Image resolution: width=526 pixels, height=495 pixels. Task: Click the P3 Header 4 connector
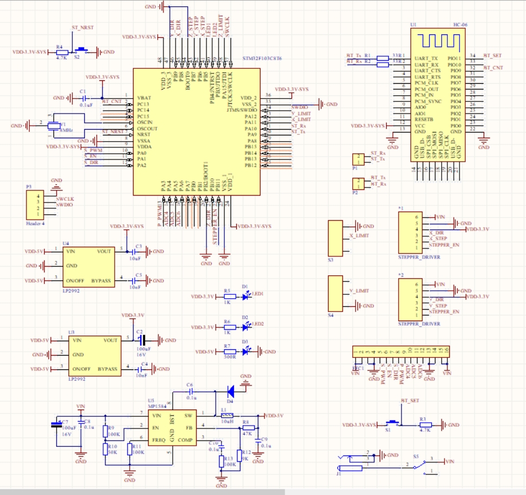pyautogui.click(x=35, y=205)
